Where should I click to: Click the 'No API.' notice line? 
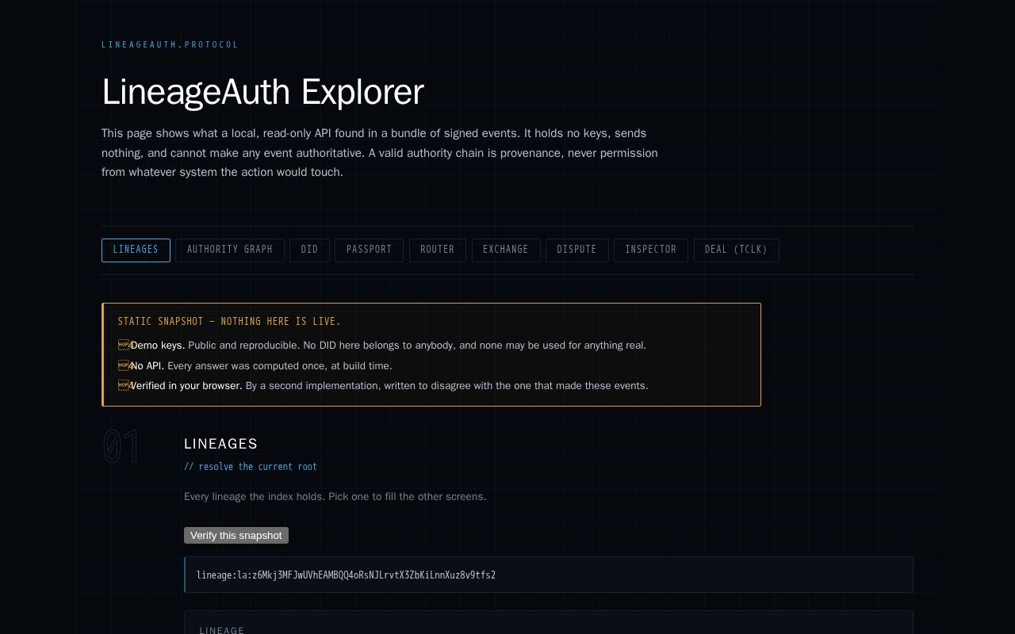click(255, 366)
